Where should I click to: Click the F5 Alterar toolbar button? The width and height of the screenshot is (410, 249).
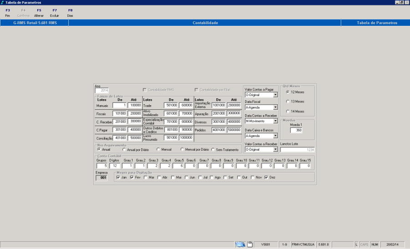[x=39, y=13]
